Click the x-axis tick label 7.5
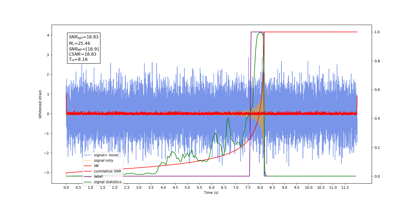The height and width of the screenshot is (206, 413). pyautogui.click(x=248, y=187)
